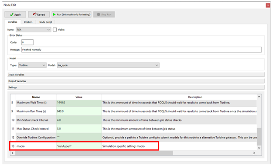The height and width of the screenshot is (166, 272).
Task: Click the error Message field
Action: [141, 50]
